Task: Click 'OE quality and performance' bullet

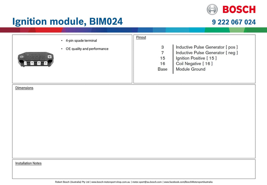Action: (x=87, y=49)
